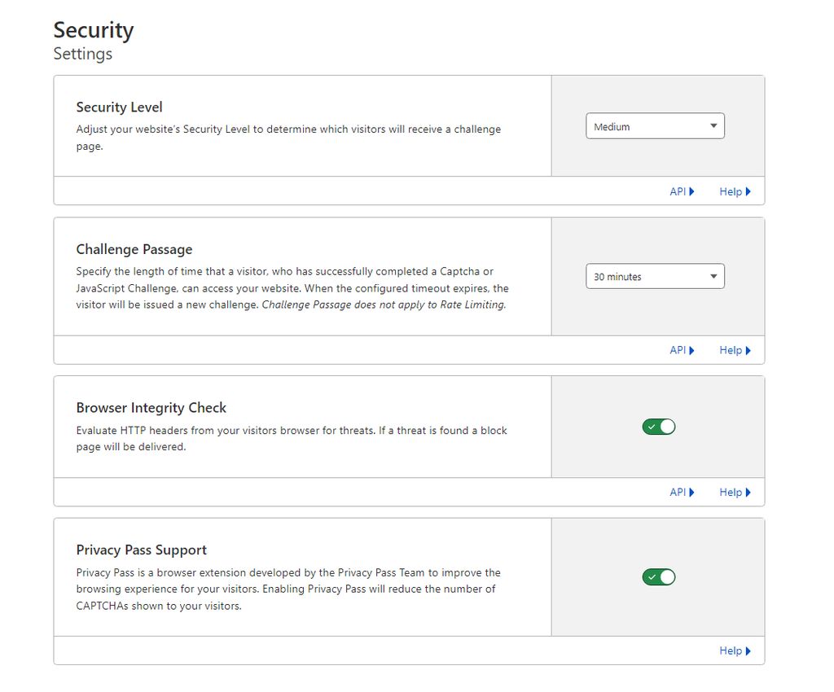834x692 pixels.
Task: Turn off Privacy Pass Support
Action: [658, 576]
